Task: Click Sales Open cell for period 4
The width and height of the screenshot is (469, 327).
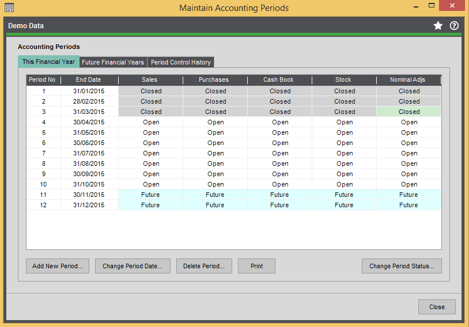Action: [151, 122]
